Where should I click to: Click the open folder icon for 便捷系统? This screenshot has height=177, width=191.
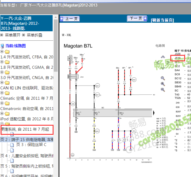[x=7, y=124]
